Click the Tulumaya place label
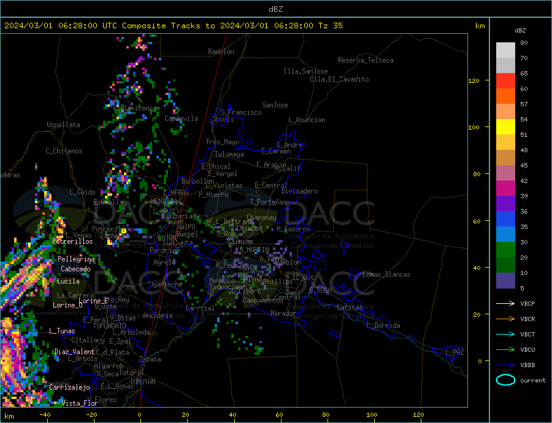Viewport: 552px width, 423px height. click(229, 154)
